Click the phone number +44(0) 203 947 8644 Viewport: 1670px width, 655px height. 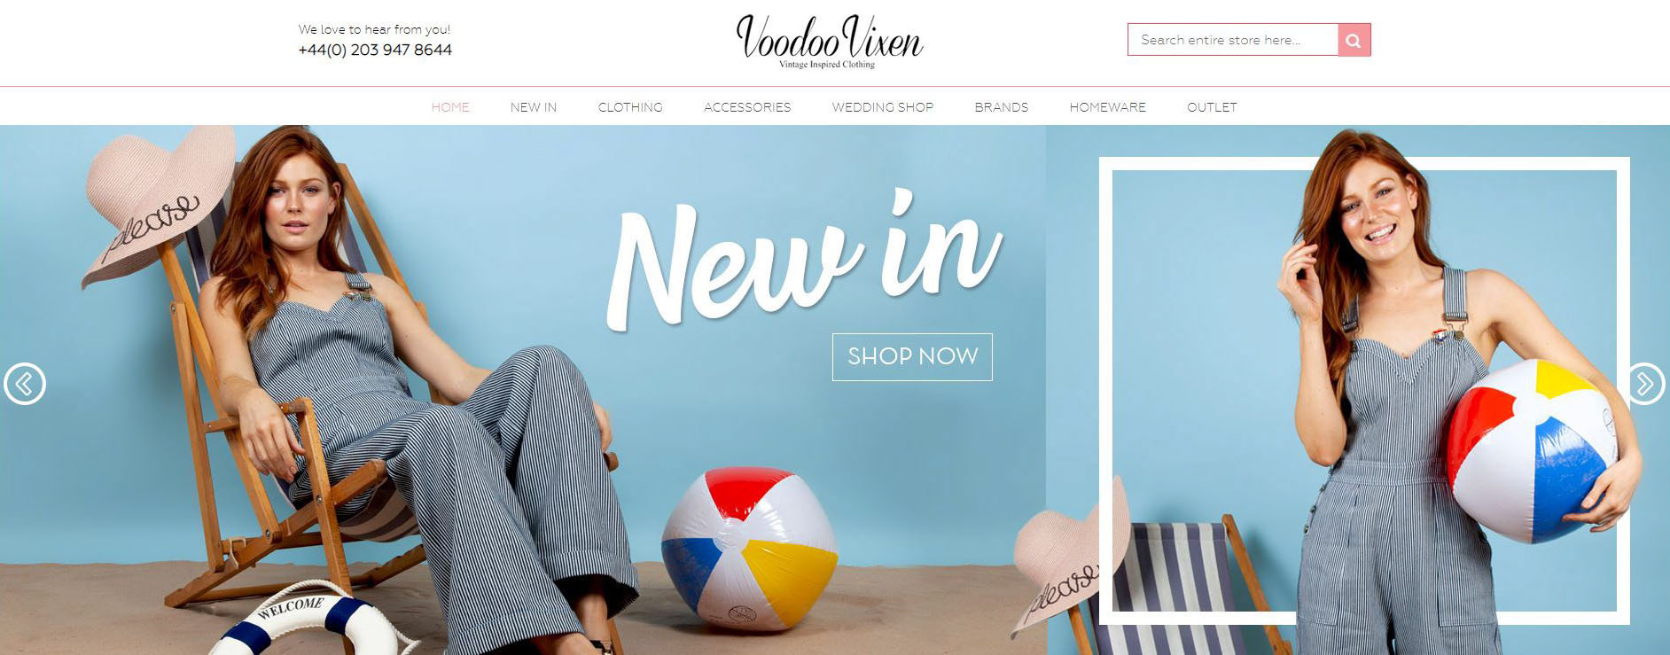coord(375,50)
